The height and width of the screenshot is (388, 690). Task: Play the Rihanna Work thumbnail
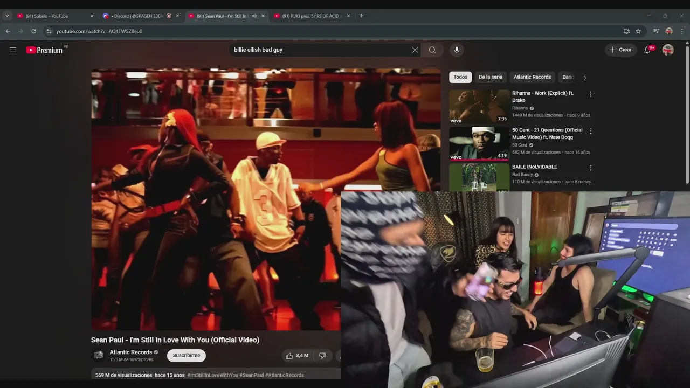pos(479,107)
